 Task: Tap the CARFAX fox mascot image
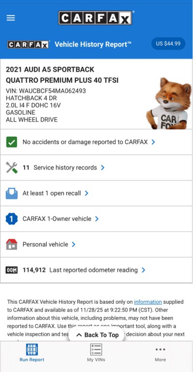point(169,104)
